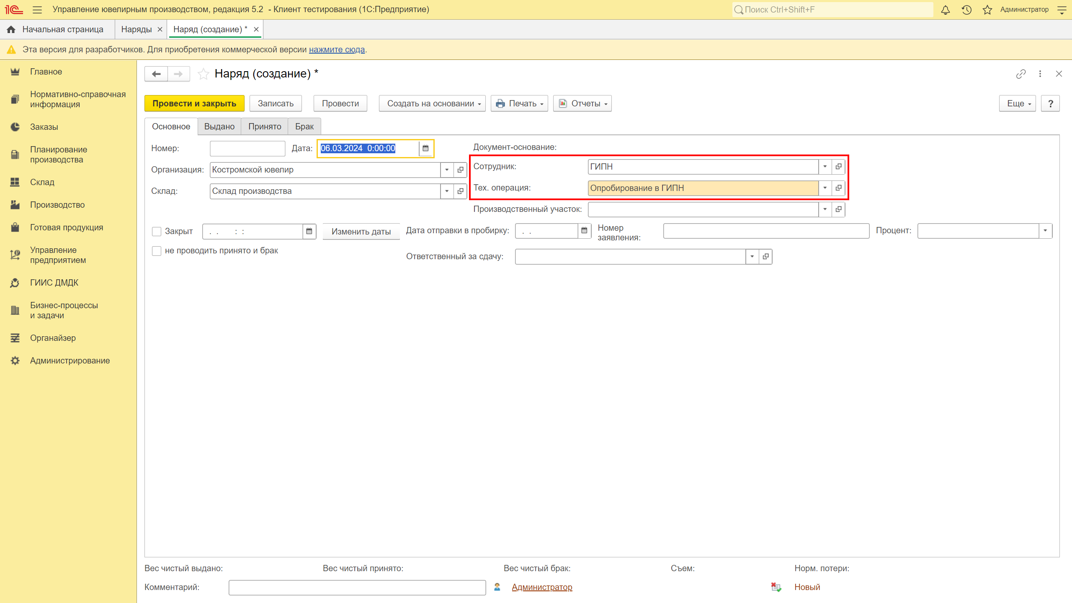Open the Еще dropdown menu

pos(1018,103)
